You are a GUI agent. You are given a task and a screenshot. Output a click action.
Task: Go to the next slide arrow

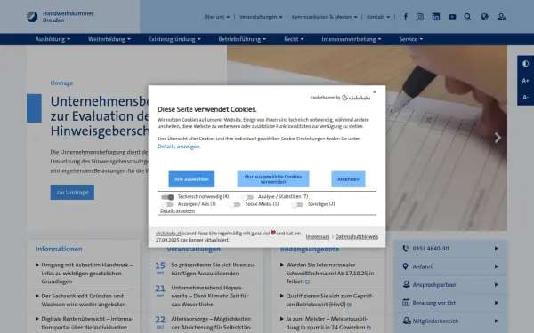[x=498, y=138]
